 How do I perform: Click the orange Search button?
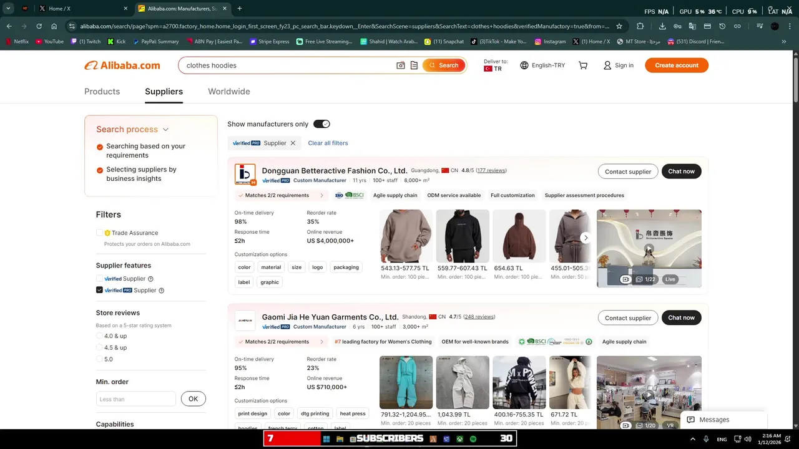[444, 65]
